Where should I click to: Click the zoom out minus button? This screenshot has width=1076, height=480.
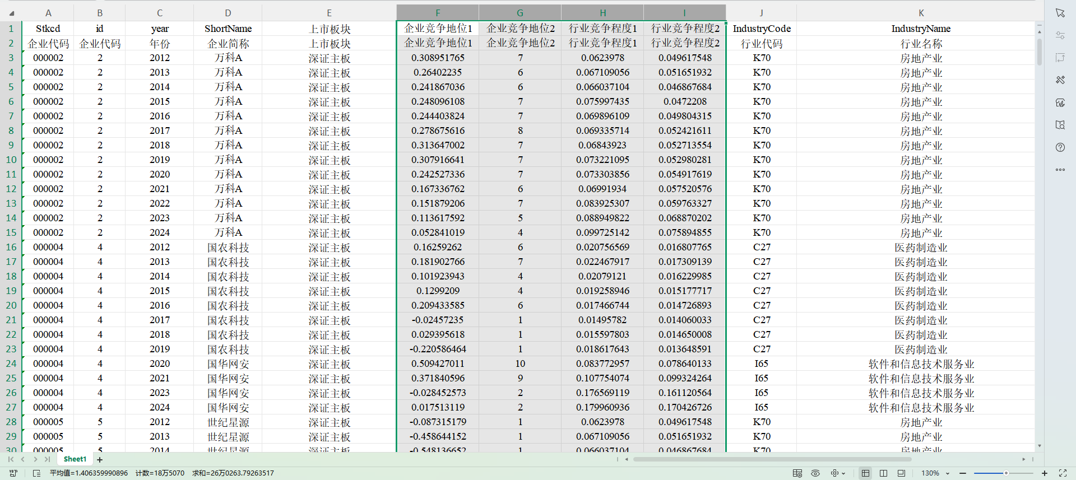coord(963,473)
